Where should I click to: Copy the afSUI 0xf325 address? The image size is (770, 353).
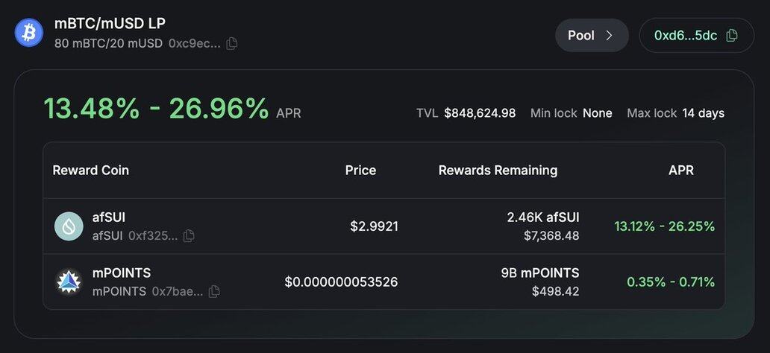(189, 235)
